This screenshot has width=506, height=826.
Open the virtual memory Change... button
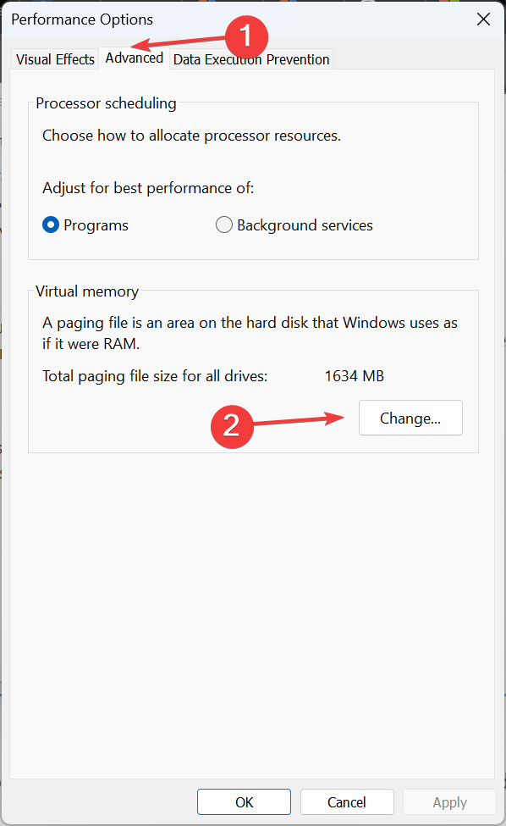tap(410, 418)
